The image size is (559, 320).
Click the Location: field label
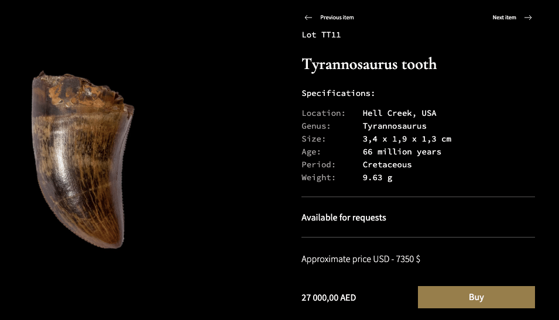pyautogui.click(x=323, y=113)
